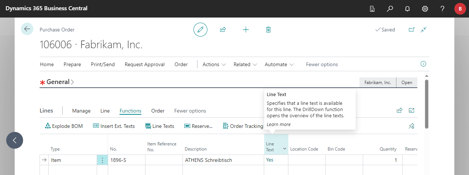The height and width of the screenshot is (175, 469).
Task: Click the page vertical scrollbar
Action: (426, 104)
